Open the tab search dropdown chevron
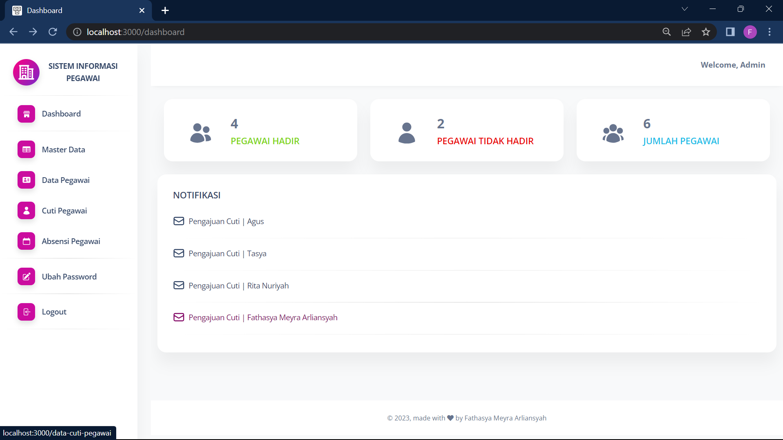This screenshot has width=783, height=440. click(685, 9)
